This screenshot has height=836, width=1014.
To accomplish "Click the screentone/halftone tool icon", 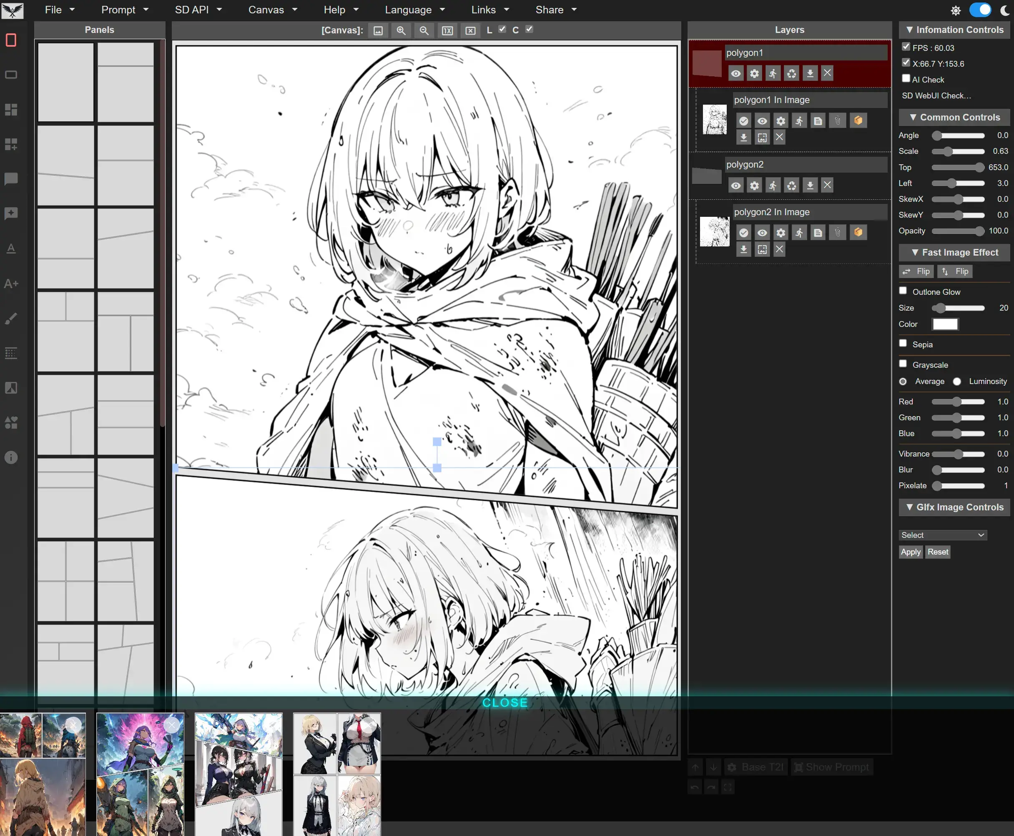I will 10,353.
